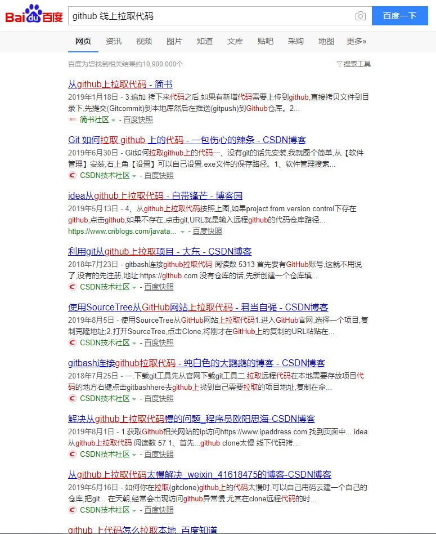Open 百度快照 for weixin_41618475 result

click(159, 510)
